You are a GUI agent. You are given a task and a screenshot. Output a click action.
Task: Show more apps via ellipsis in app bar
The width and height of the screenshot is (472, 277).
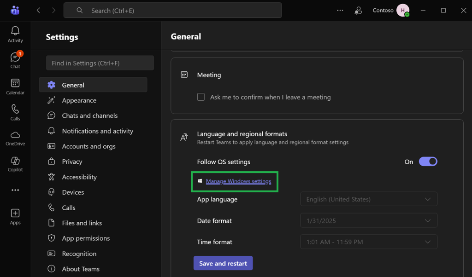click(x=15, y=190)
